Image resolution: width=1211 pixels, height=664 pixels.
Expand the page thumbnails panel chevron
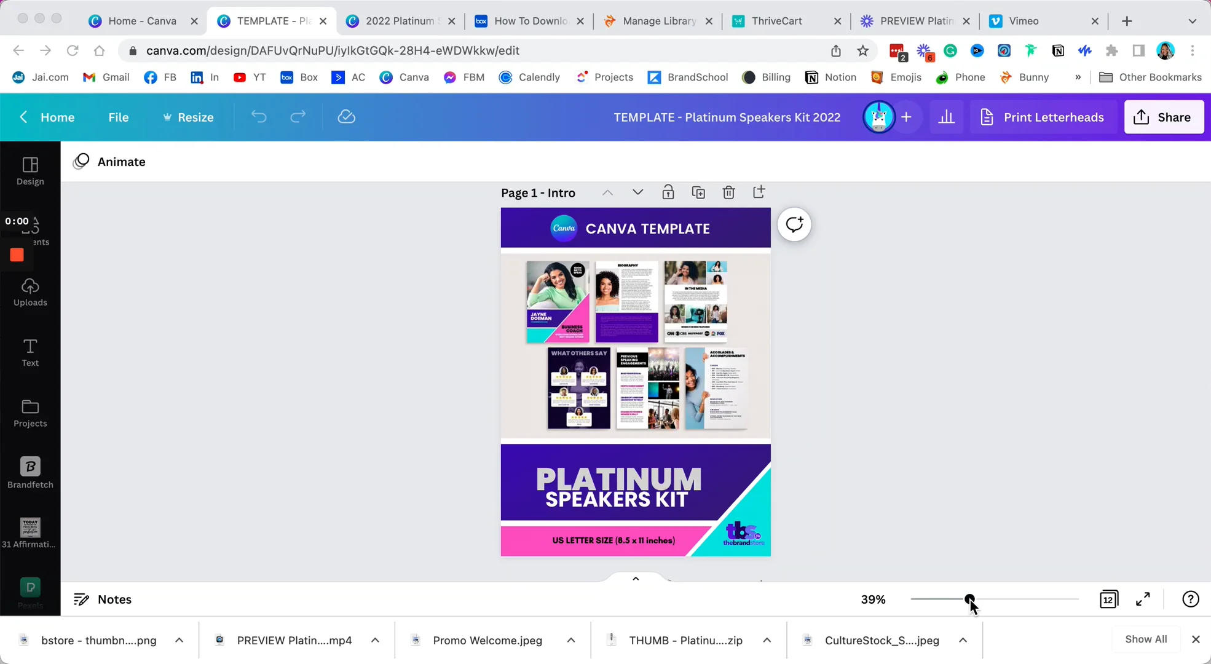point(635,579)
